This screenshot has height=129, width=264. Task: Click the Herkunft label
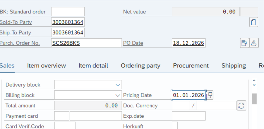(133, 126)
